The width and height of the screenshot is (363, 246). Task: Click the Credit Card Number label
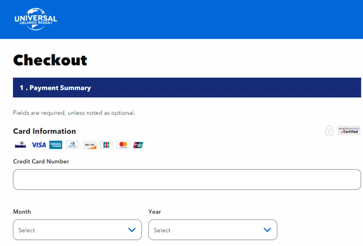[x=41, y=162]
